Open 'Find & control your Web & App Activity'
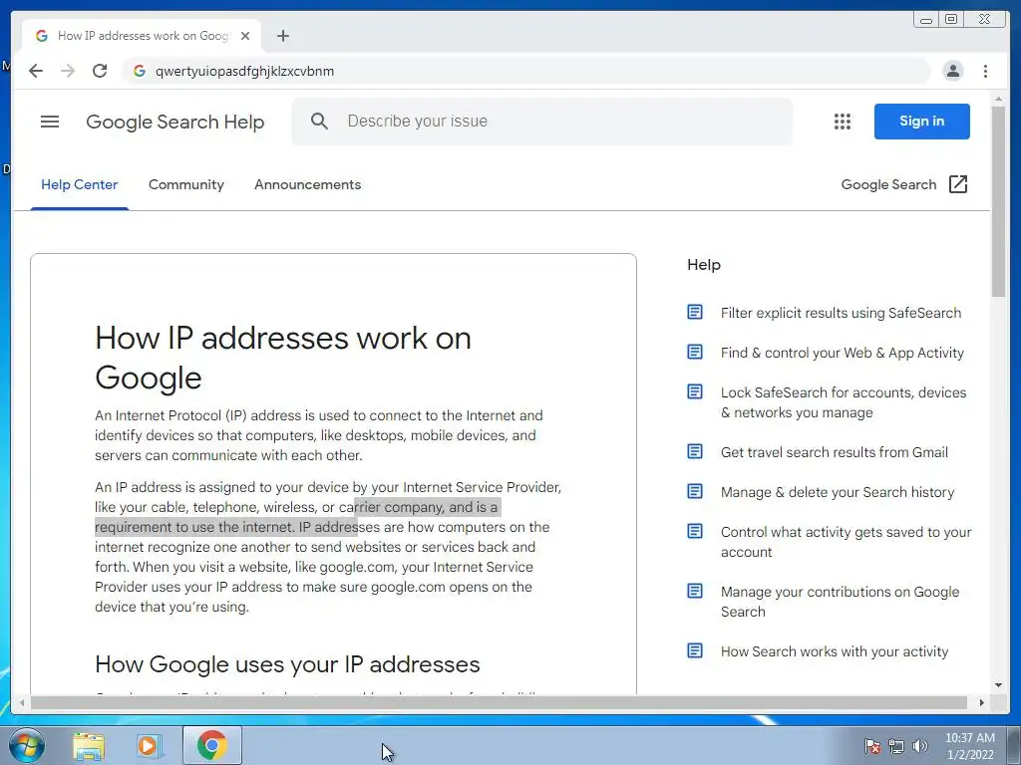Screen dimensions: 1021x765 coord(842,353)
